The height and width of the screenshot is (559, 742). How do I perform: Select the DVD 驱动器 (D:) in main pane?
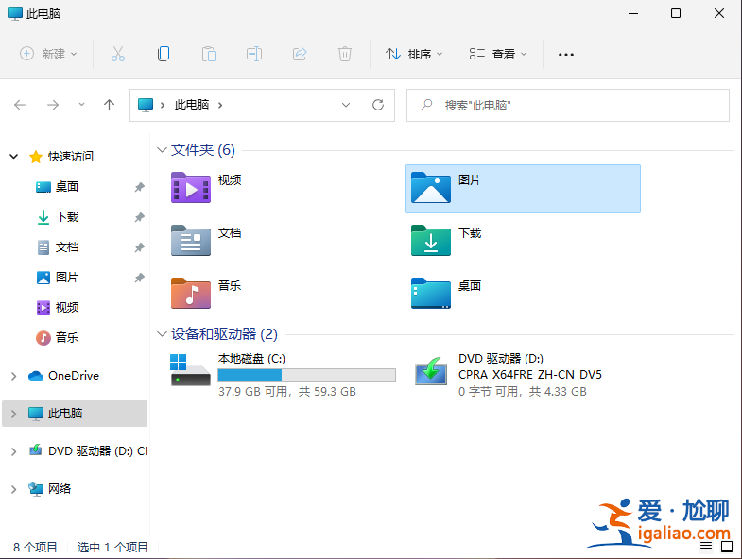tap(508, 375)
